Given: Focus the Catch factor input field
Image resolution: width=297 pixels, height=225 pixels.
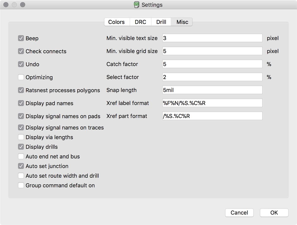Looking at the screenshot, I should point(212,64).
